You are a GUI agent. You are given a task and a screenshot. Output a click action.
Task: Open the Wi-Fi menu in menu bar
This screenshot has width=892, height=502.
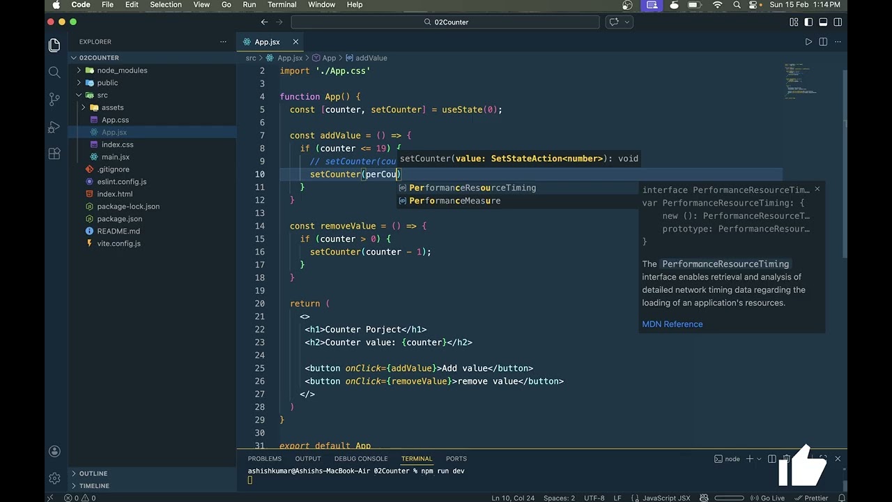click(x=717, y=5)
